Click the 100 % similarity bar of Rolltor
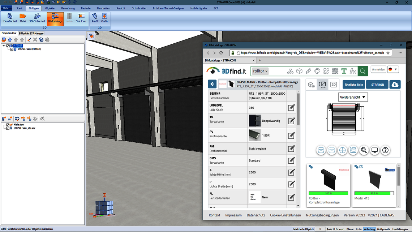The width and height of the screenshot is (412, 232). click(328, 193)
